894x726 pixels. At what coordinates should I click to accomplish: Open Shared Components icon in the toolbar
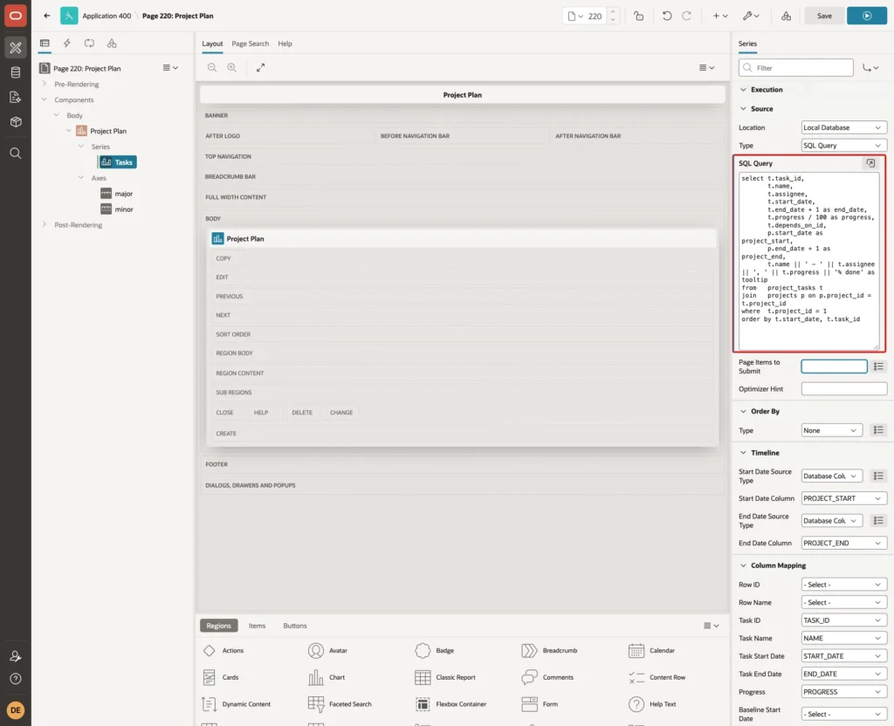(787, 16)
